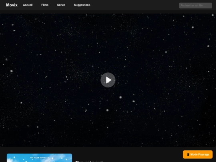Open the Films menu item
This screenshot has width=216, height=162.
click(45, 5)
